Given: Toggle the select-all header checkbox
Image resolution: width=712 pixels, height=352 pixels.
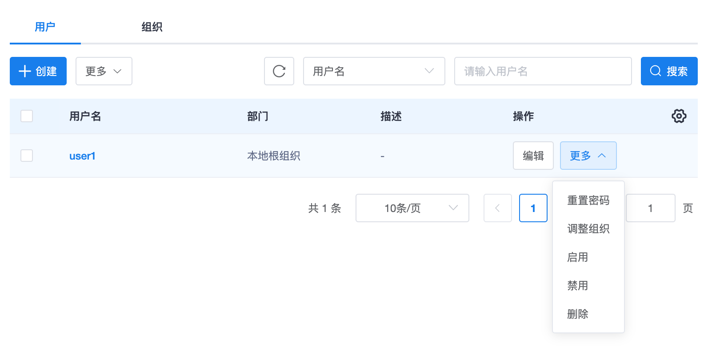Looking at the screenshot, I should pos(27,116).
